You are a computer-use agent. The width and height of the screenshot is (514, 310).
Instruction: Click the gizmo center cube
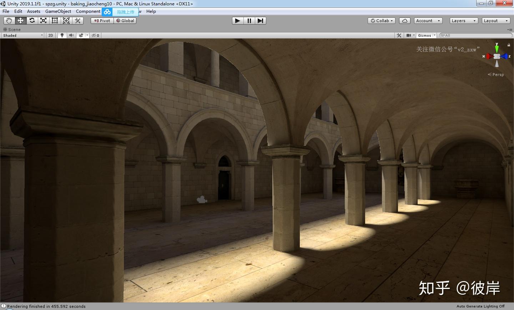497,56
